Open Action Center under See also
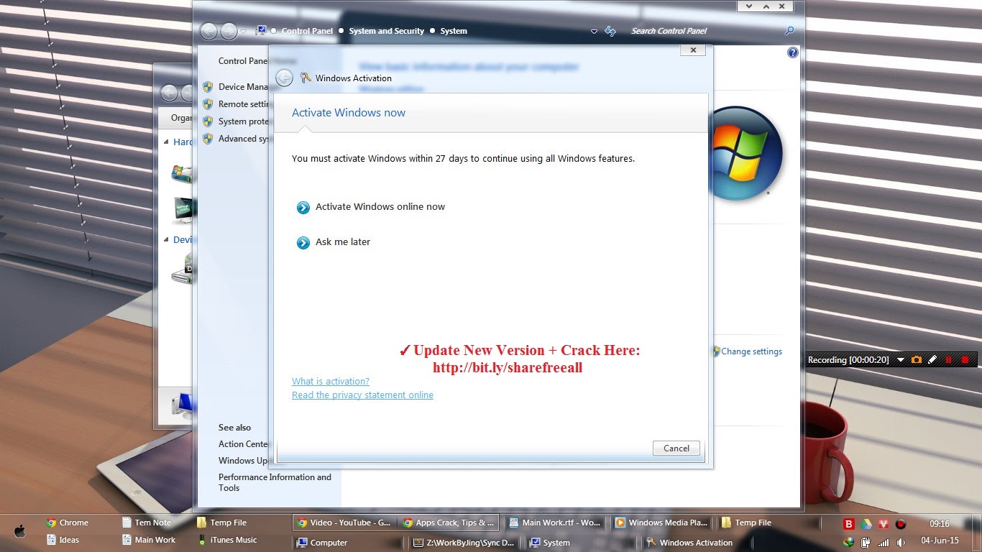The width and height of the screenshot is (982, 552). pyautogui.click(x=243, y=444)
